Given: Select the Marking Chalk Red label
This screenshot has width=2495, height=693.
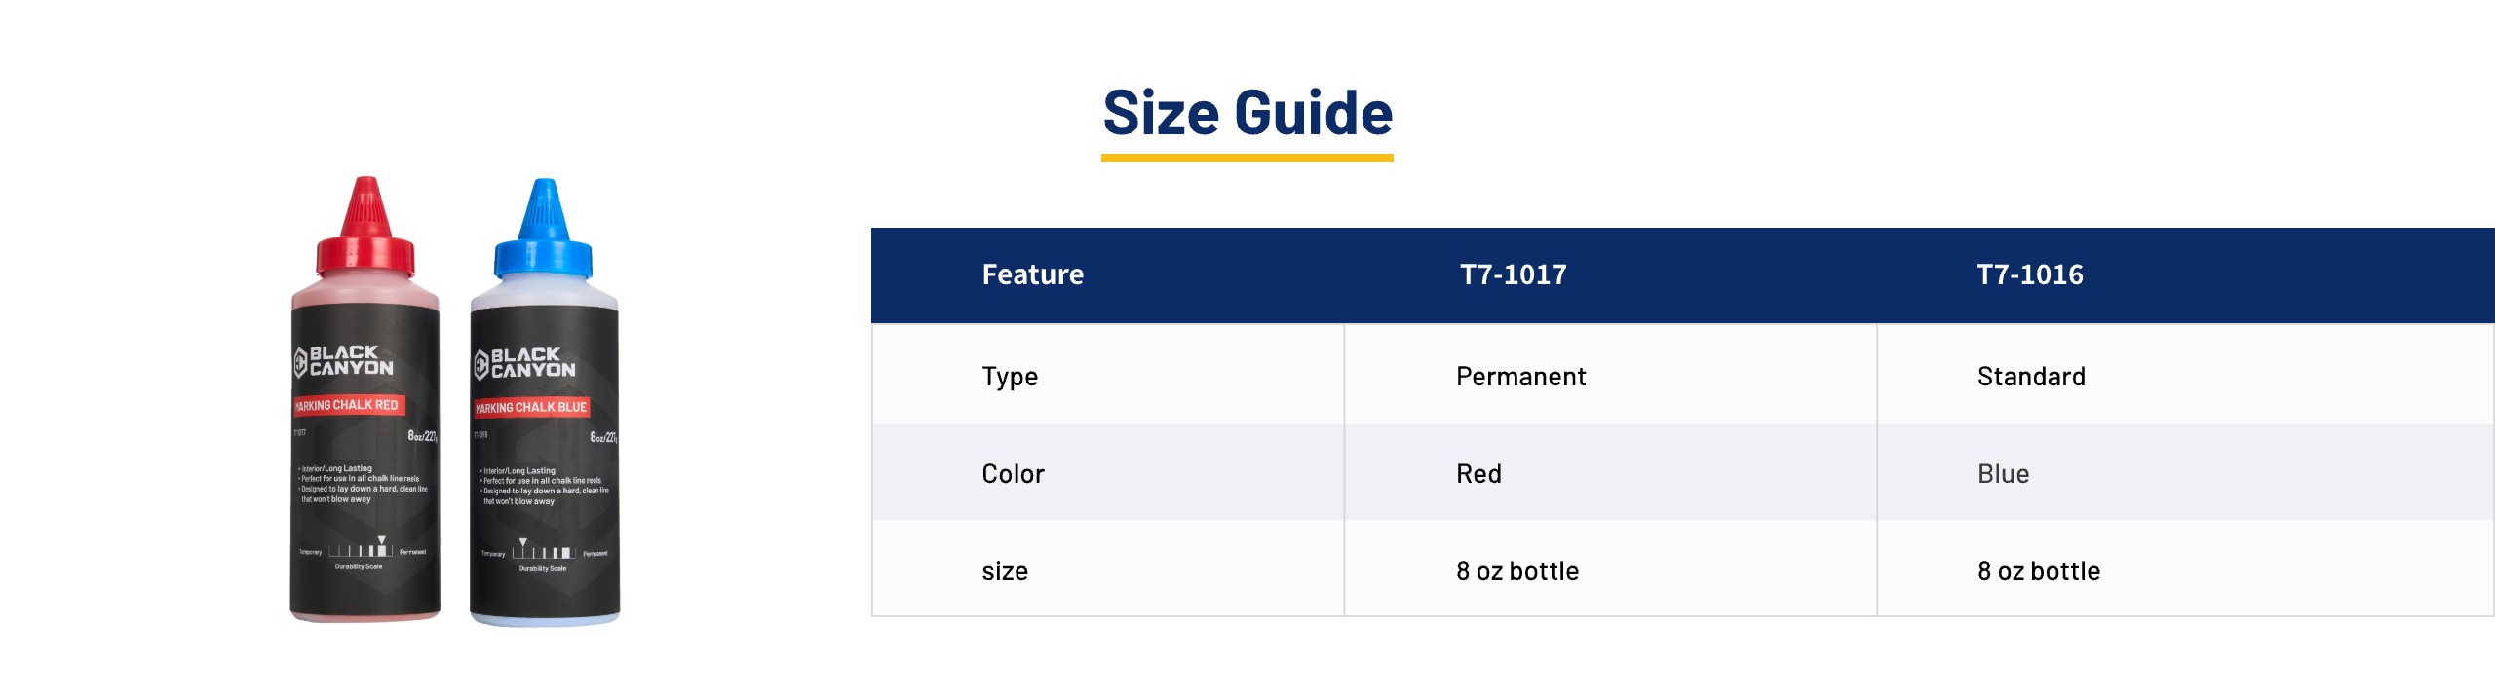Looking at the screenshot, I should [x=348, y=405].
